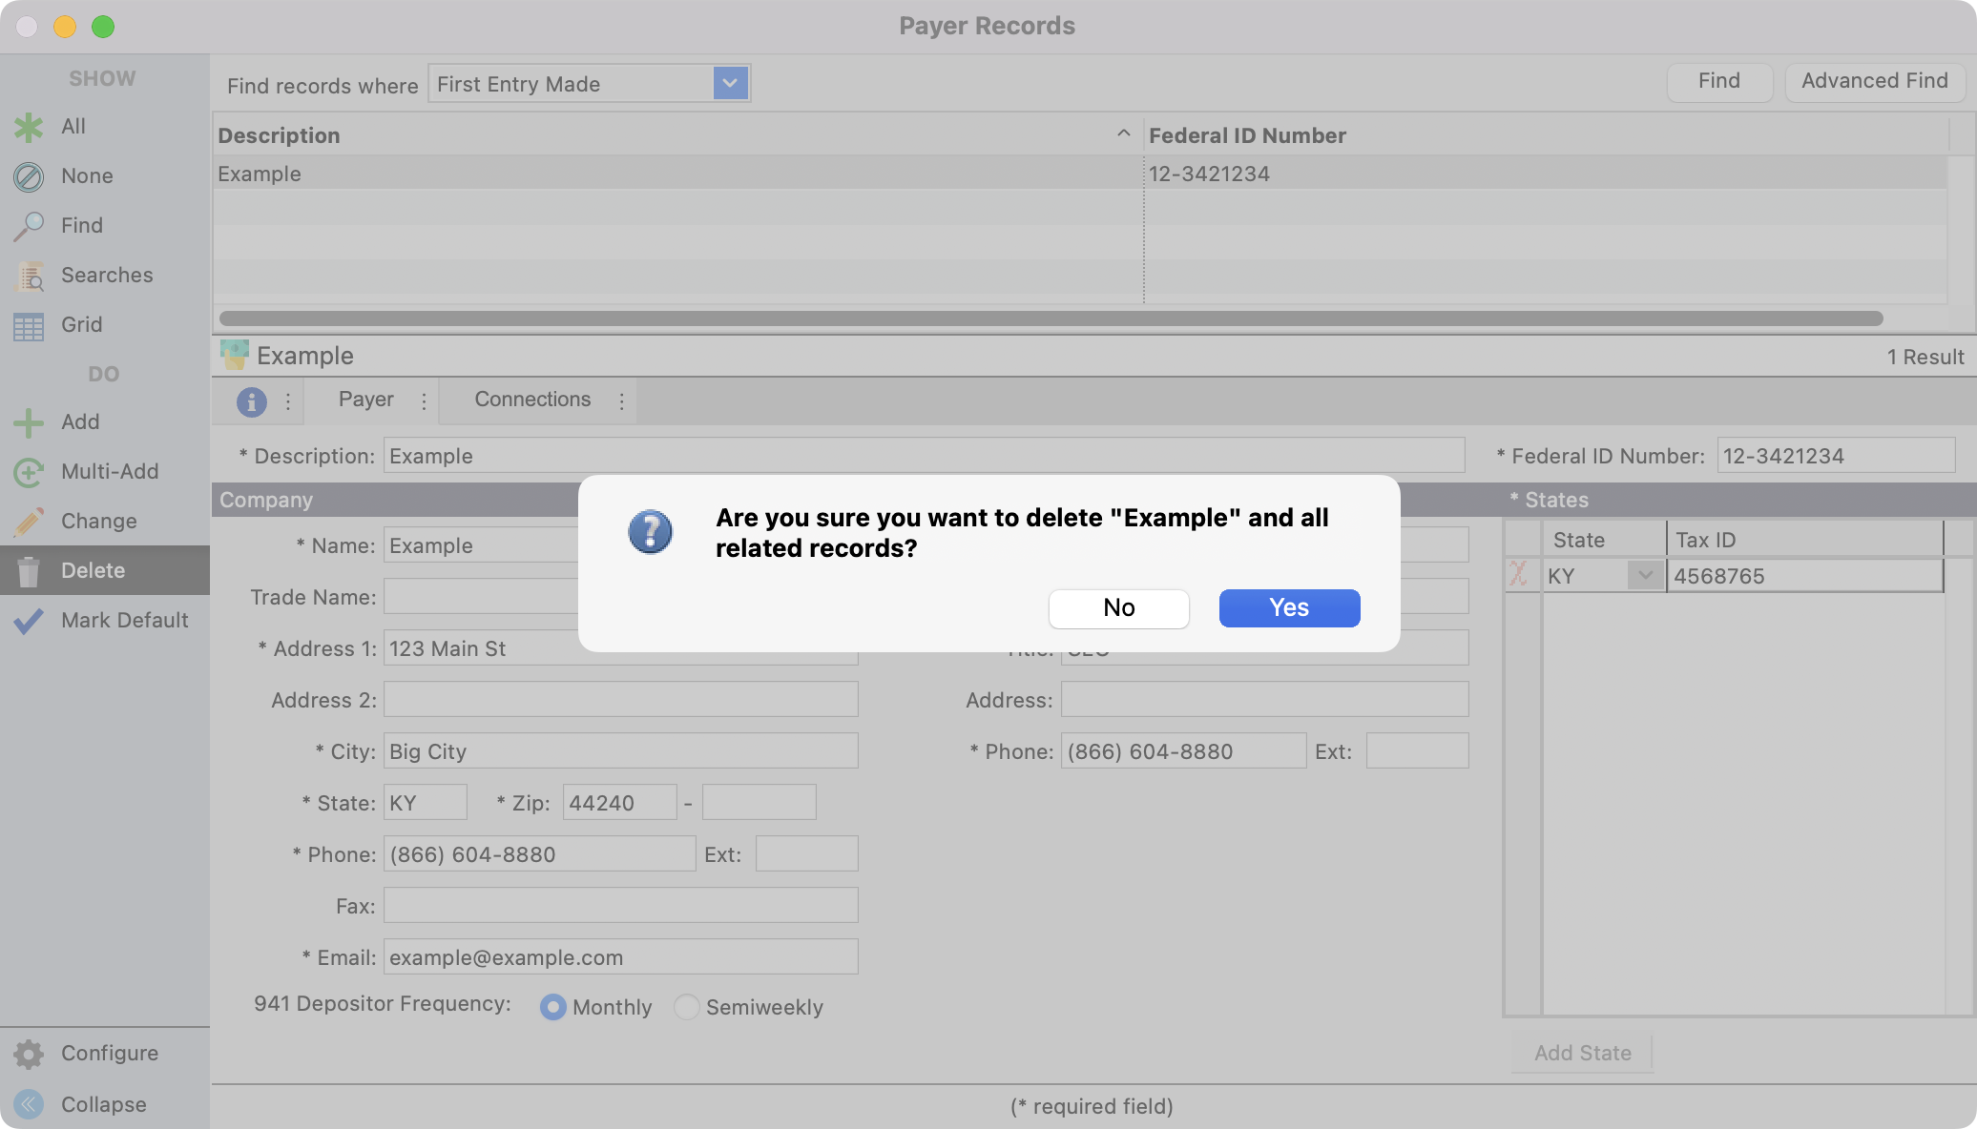Click the blue info icon tab
The image size is (1977, 1129).
coord(251,401)
